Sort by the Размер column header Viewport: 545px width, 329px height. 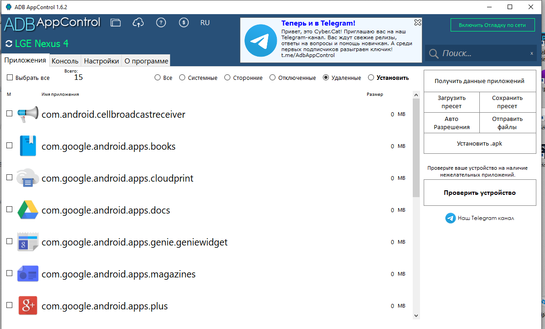[x=375, y=94]
